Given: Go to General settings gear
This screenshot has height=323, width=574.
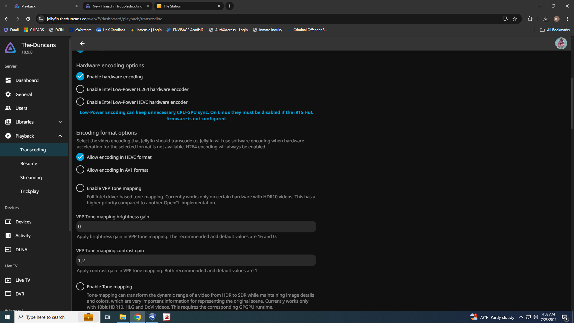Looking at the screenshot, I should (8, 94).
